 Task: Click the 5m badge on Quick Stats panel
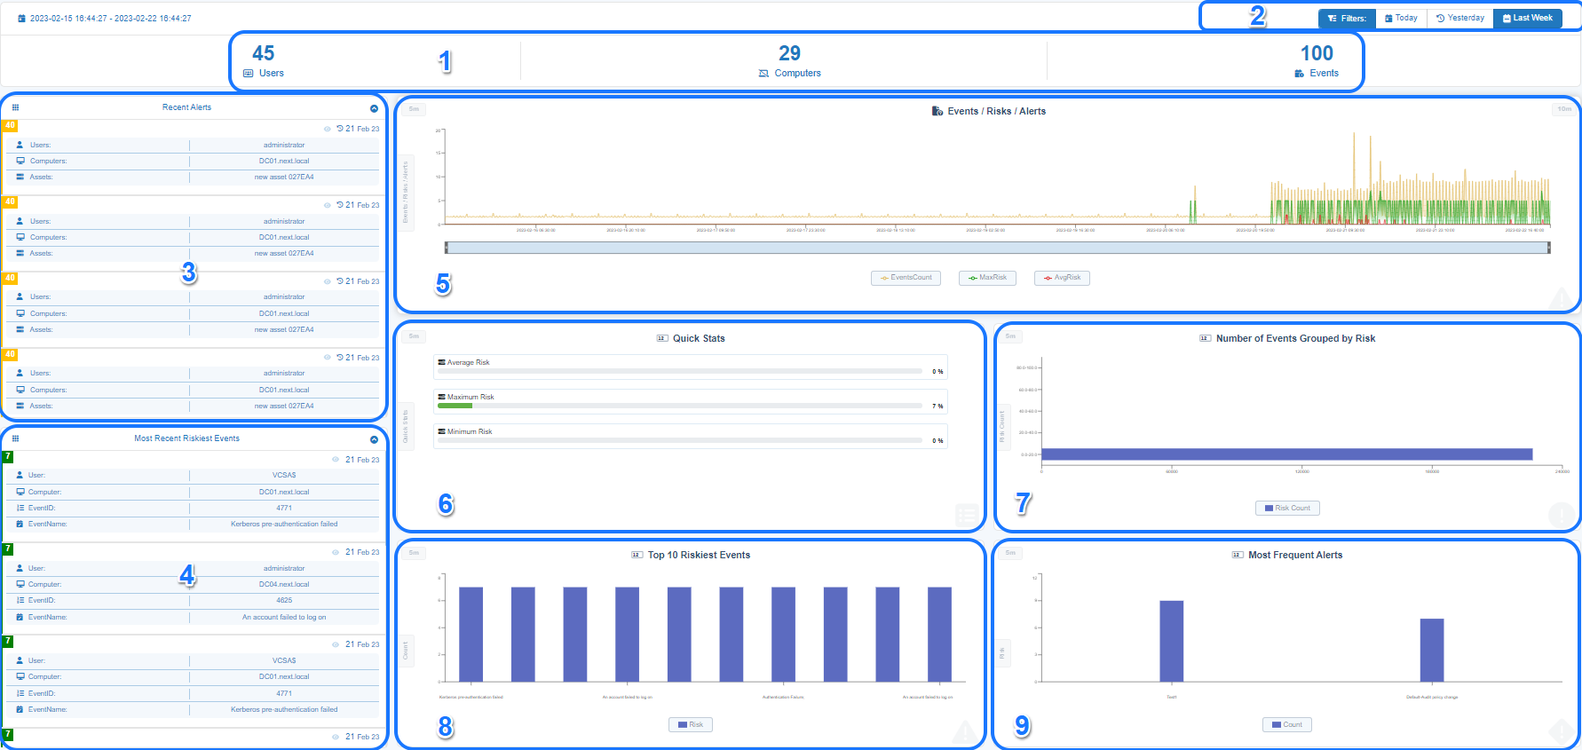[414, 336]
